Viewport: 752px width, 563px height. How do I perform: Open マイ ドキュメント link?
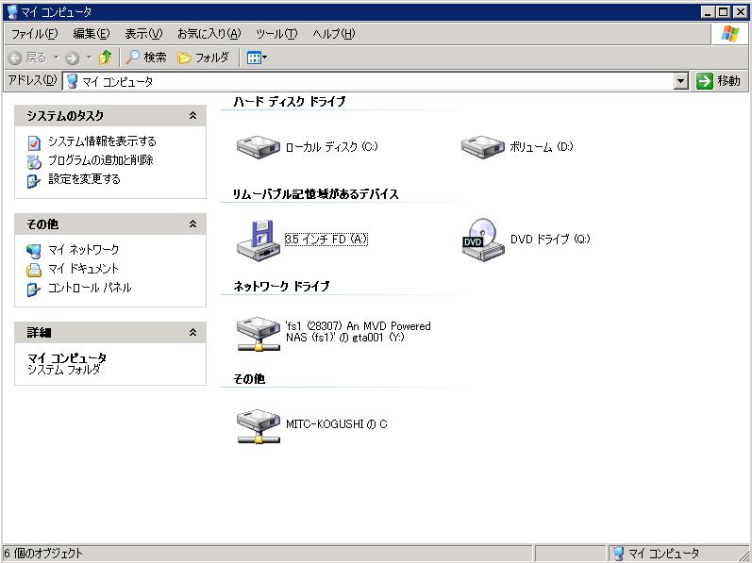83,269
